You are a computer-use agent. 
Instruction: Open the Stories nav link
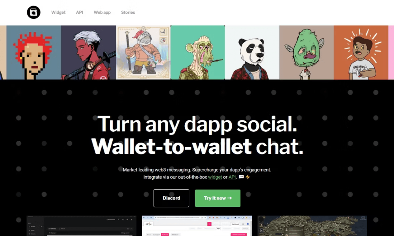pos(128,12)
